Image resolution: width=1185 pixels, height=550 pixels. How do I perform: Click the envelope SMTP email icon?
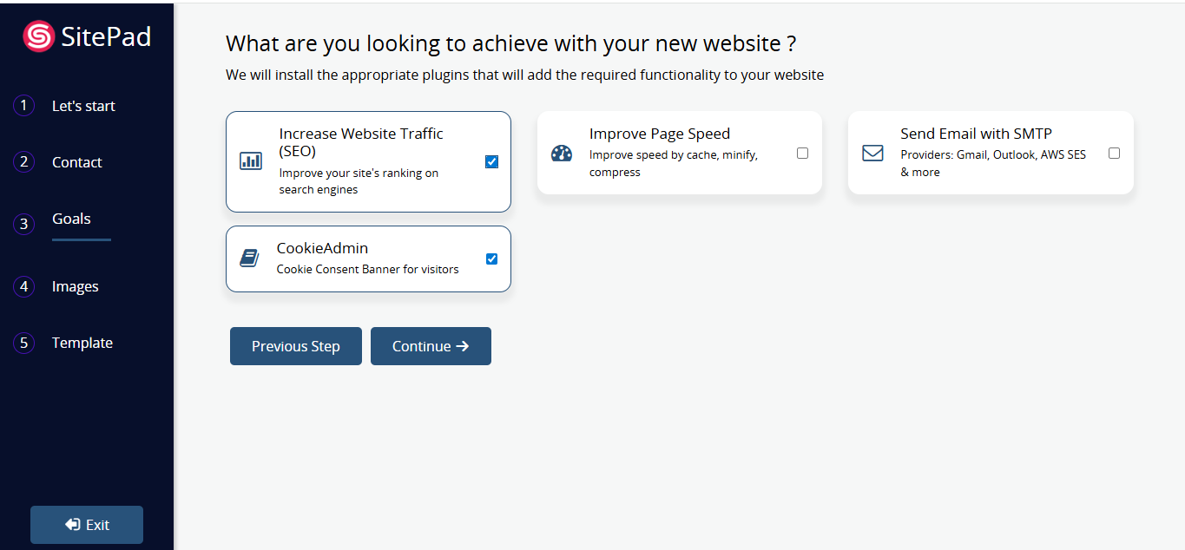click(872, 154)
